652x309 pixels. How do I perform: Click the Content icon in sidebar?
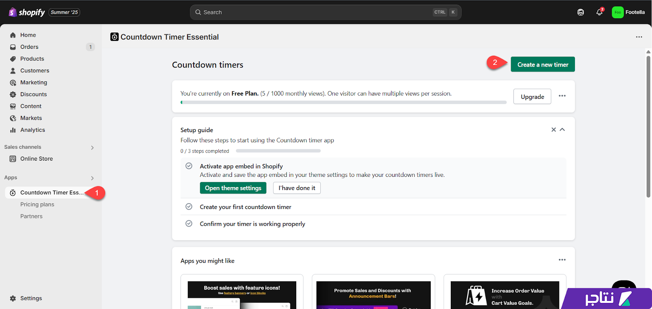click(x=13, y=106)
